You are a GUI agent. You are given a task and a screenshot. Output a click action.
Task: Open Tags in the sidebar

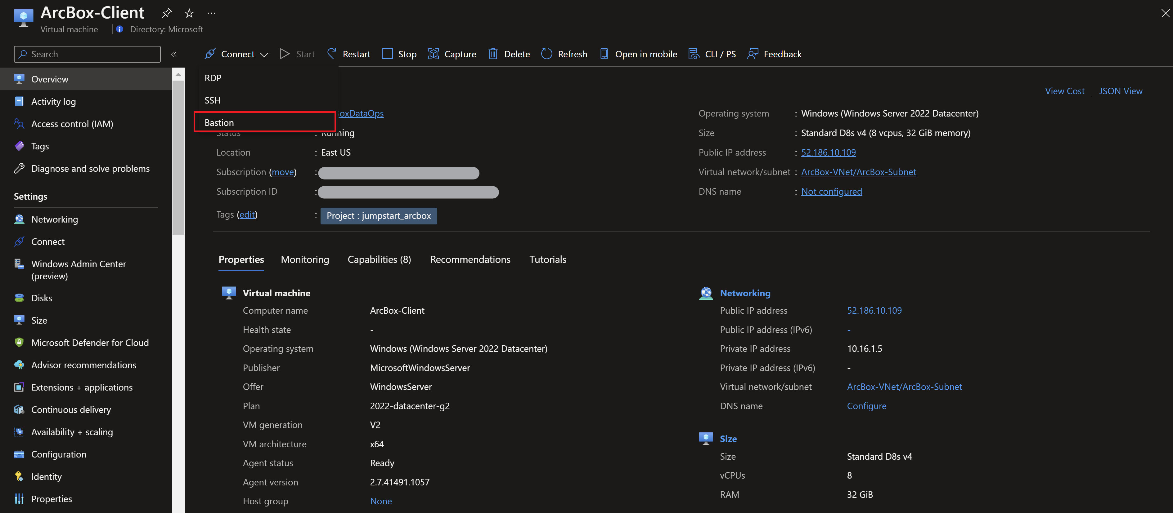pos(86,146)
